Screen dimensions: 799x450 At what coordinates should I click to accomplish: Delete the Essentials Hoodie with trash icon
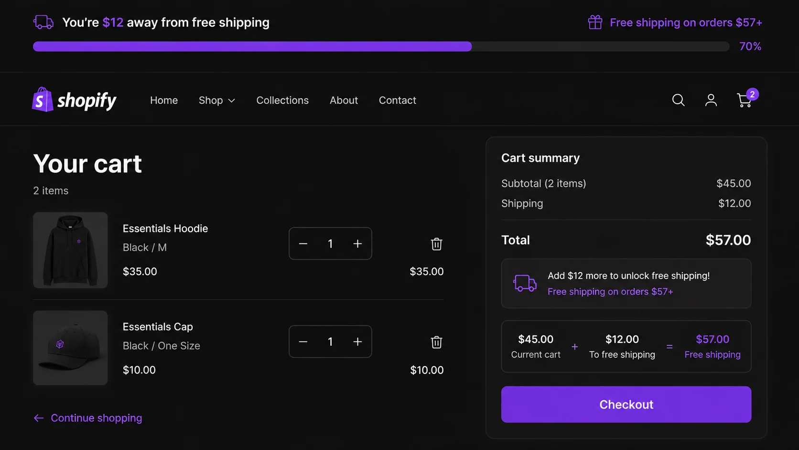436,244
